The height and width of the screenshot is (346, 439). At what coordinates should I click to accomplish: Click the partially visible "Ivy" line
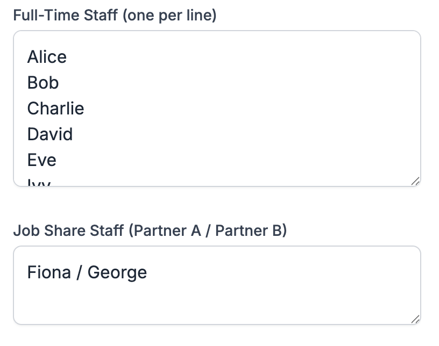tap(39, 183)
